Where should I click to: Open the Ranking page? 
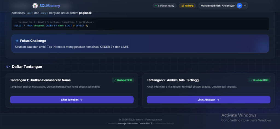point(187,6)
